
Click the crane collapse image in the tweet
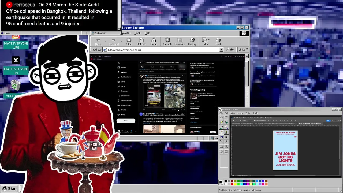click(164, 96)
